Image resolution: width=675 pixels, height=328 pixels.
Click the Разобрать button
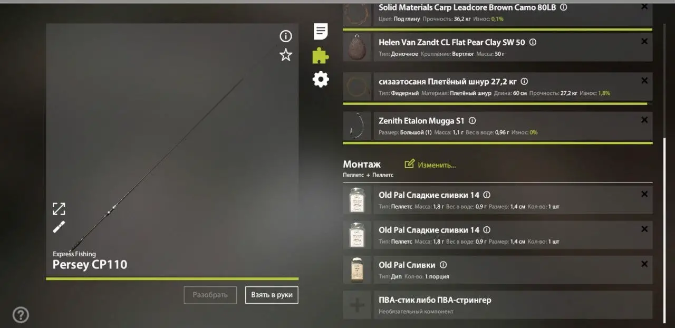210,295
